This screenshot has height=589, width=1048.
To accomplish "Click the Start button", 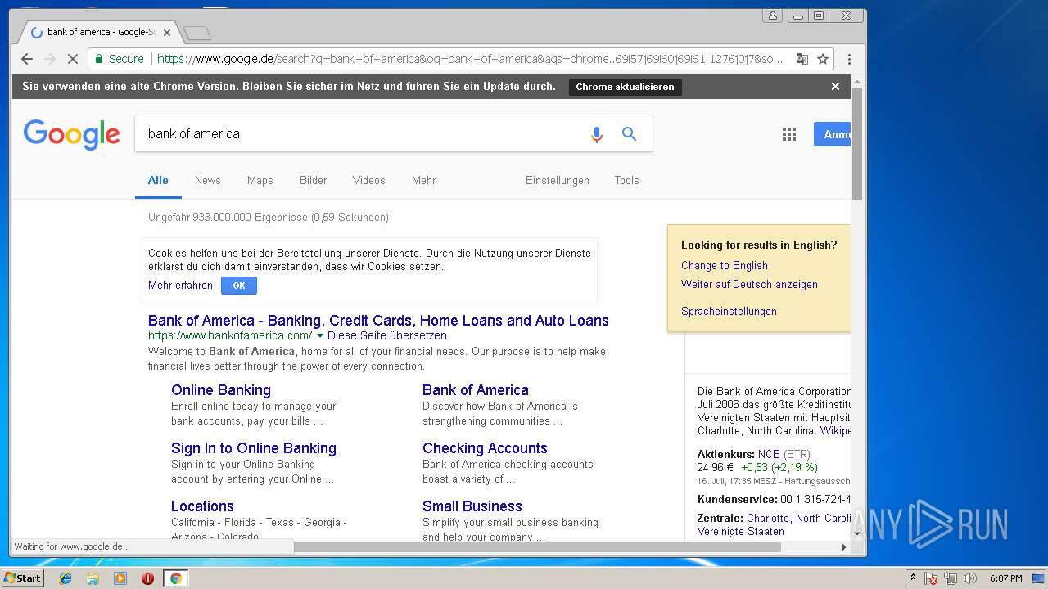I will (22, 578).
